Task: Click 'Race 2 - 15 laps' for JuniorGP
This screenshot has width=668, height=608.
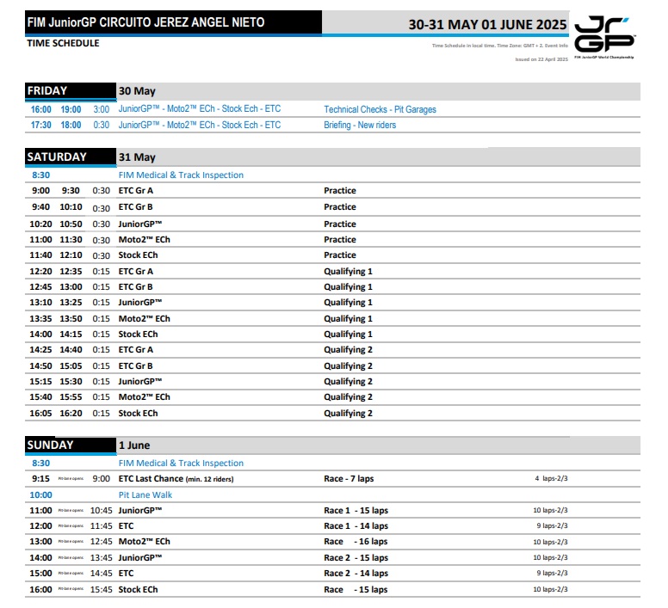Action: click(x=356, y=558)
